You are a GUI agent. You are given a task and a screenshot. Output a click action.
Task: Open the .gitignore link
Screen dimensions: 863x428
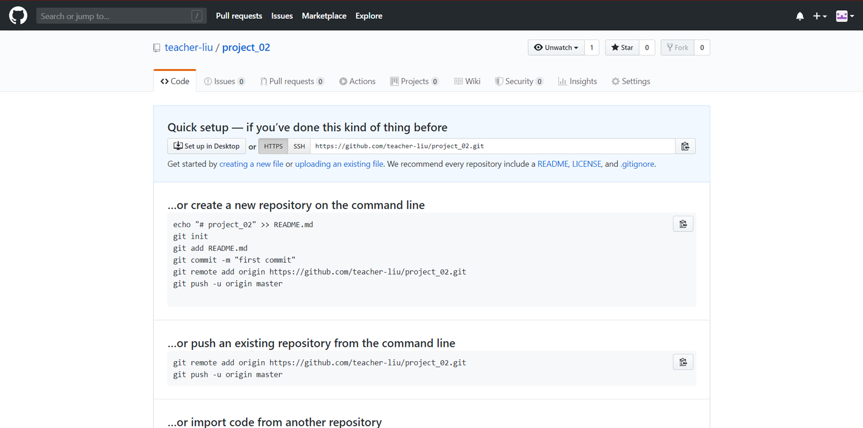[637, 164]
